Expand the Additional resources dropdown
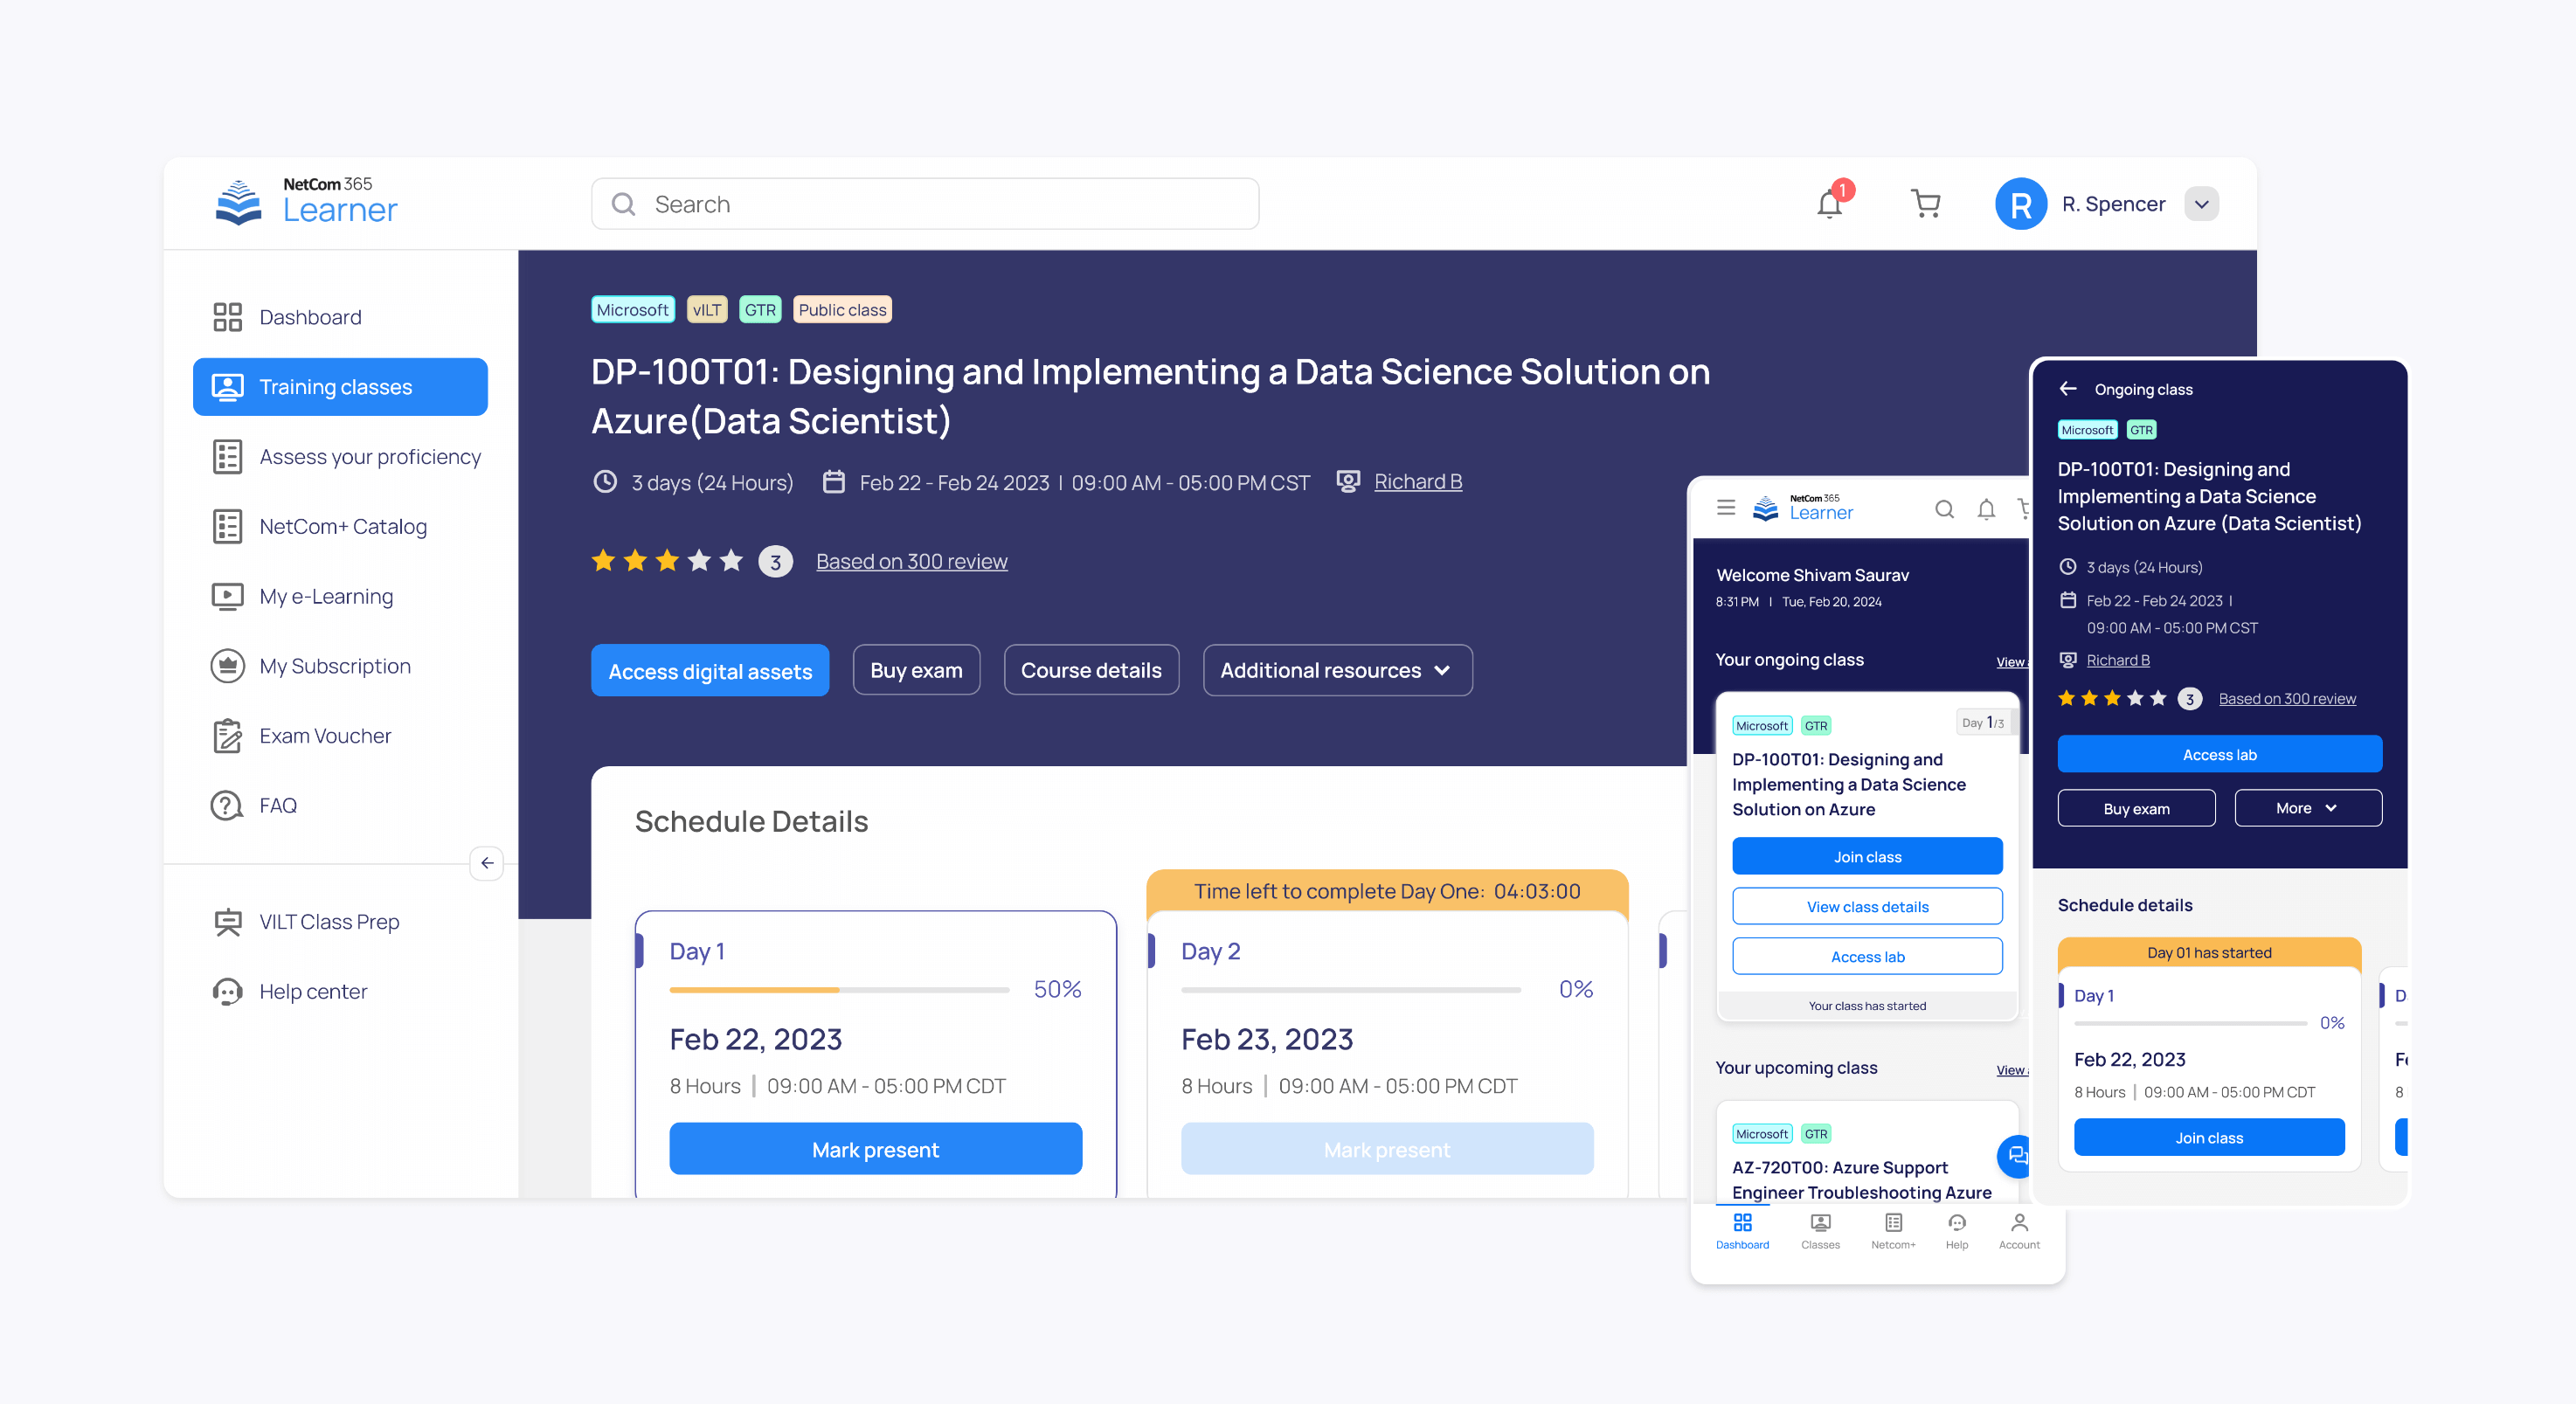The width and height of the screenshot is (2576, 1404). tap(1337, 670)
